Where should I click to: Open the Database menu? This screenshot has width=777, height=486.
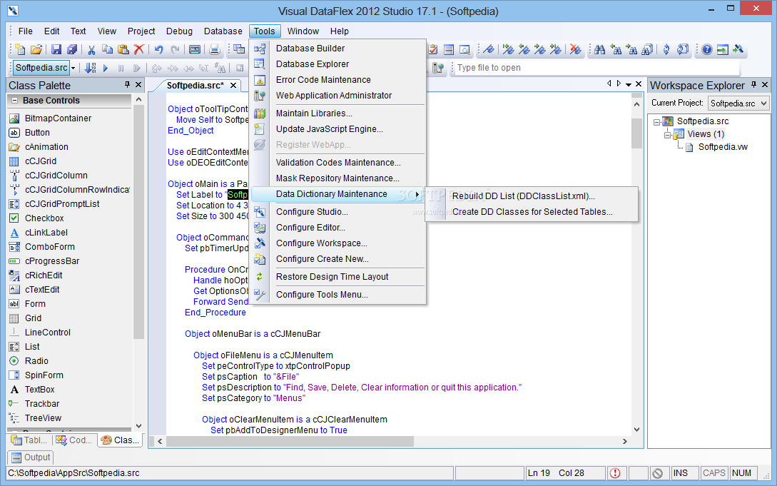click(x=223, y=31)
